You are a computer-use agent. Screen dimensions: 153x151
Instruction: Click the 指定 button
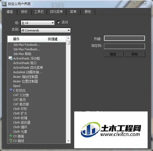pos(113,54)
